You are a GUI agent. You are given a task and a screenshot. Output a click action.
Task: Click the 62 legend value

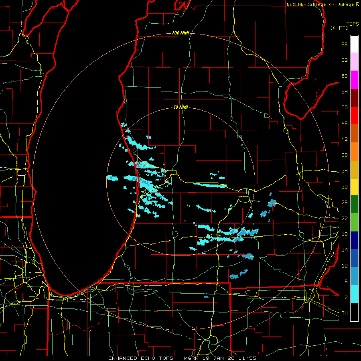coord(345,60)
